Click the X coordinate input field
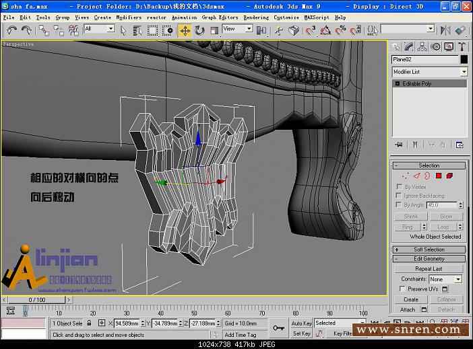Viewport: 473px width, 349px height. [x=126, y=323]
